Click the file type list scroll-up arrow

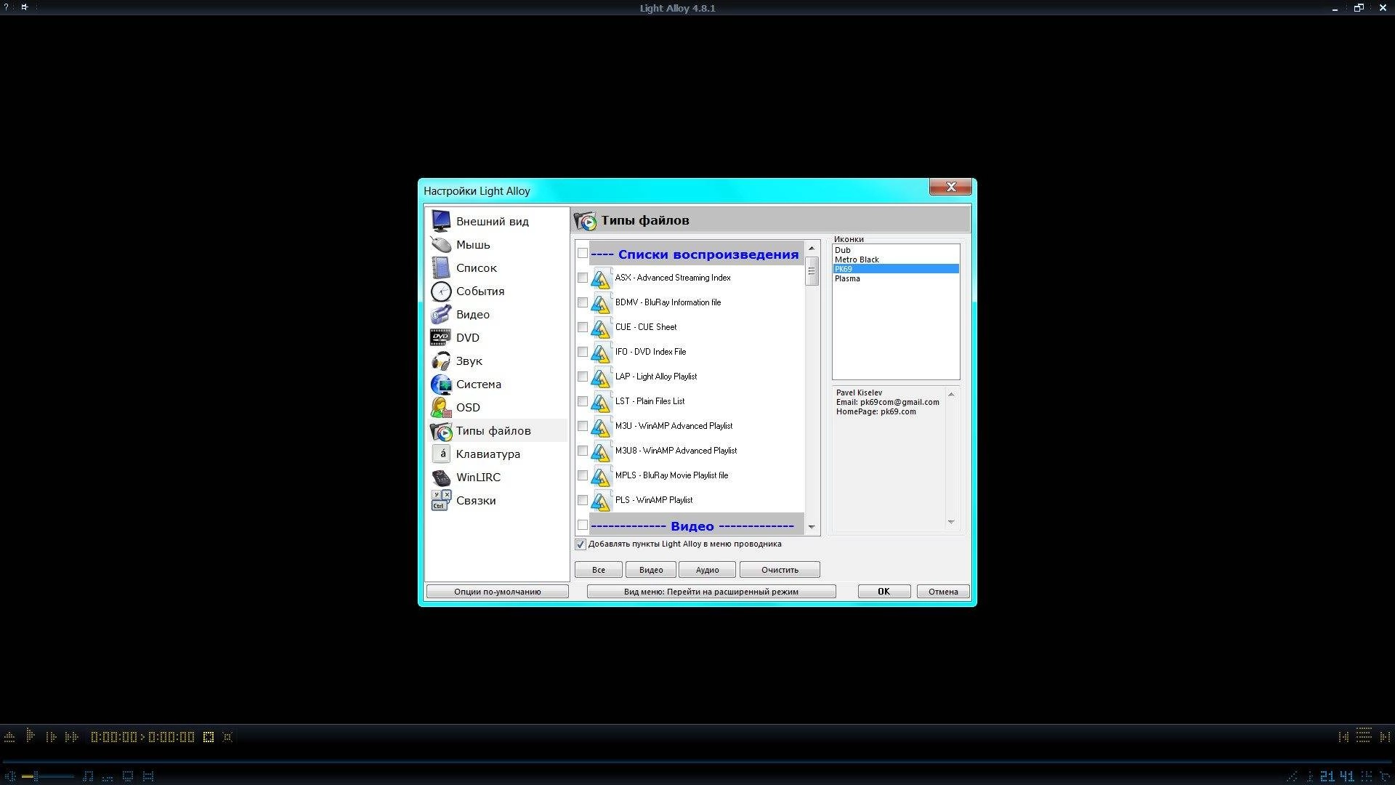click(812, 249)
